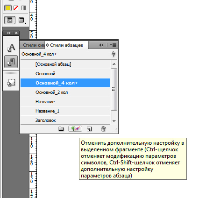The height and width of the screenshot is (198, 206).
Task: Open the Character Styles panel icon
Action: [x=11, y=48]
